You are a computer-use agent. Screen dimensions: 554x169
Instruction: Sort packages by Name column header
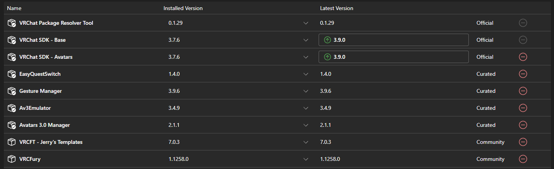point(14,8)
